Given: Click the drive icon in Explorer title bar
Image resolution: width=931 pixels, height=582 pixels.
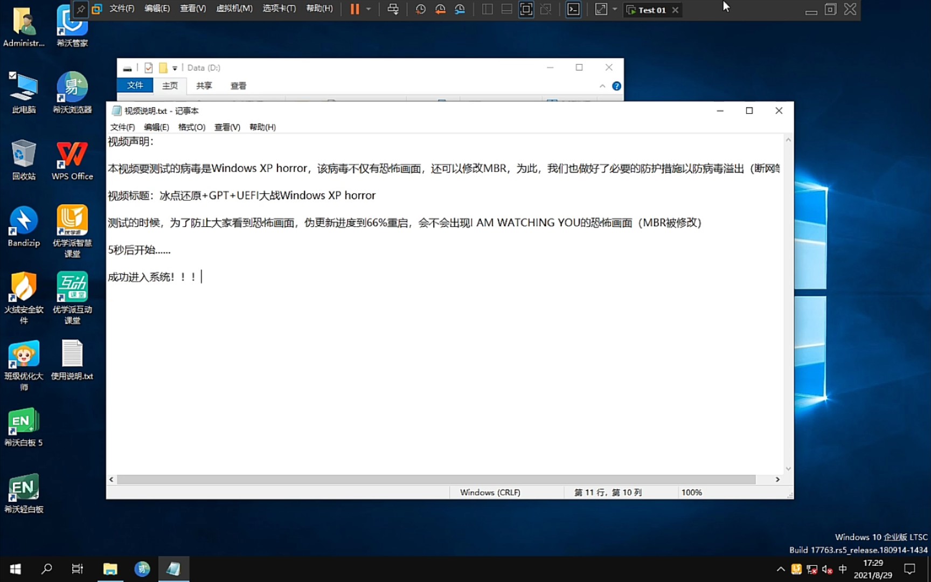Looking at the screenshot, I should tap(127, 68).
